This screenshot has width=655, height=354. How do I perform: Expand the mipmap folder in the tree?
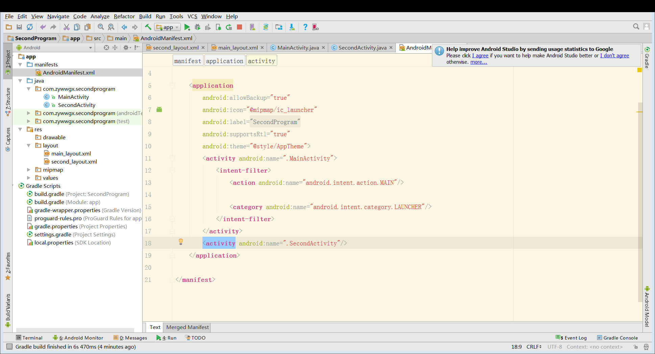tap(29, 170)
